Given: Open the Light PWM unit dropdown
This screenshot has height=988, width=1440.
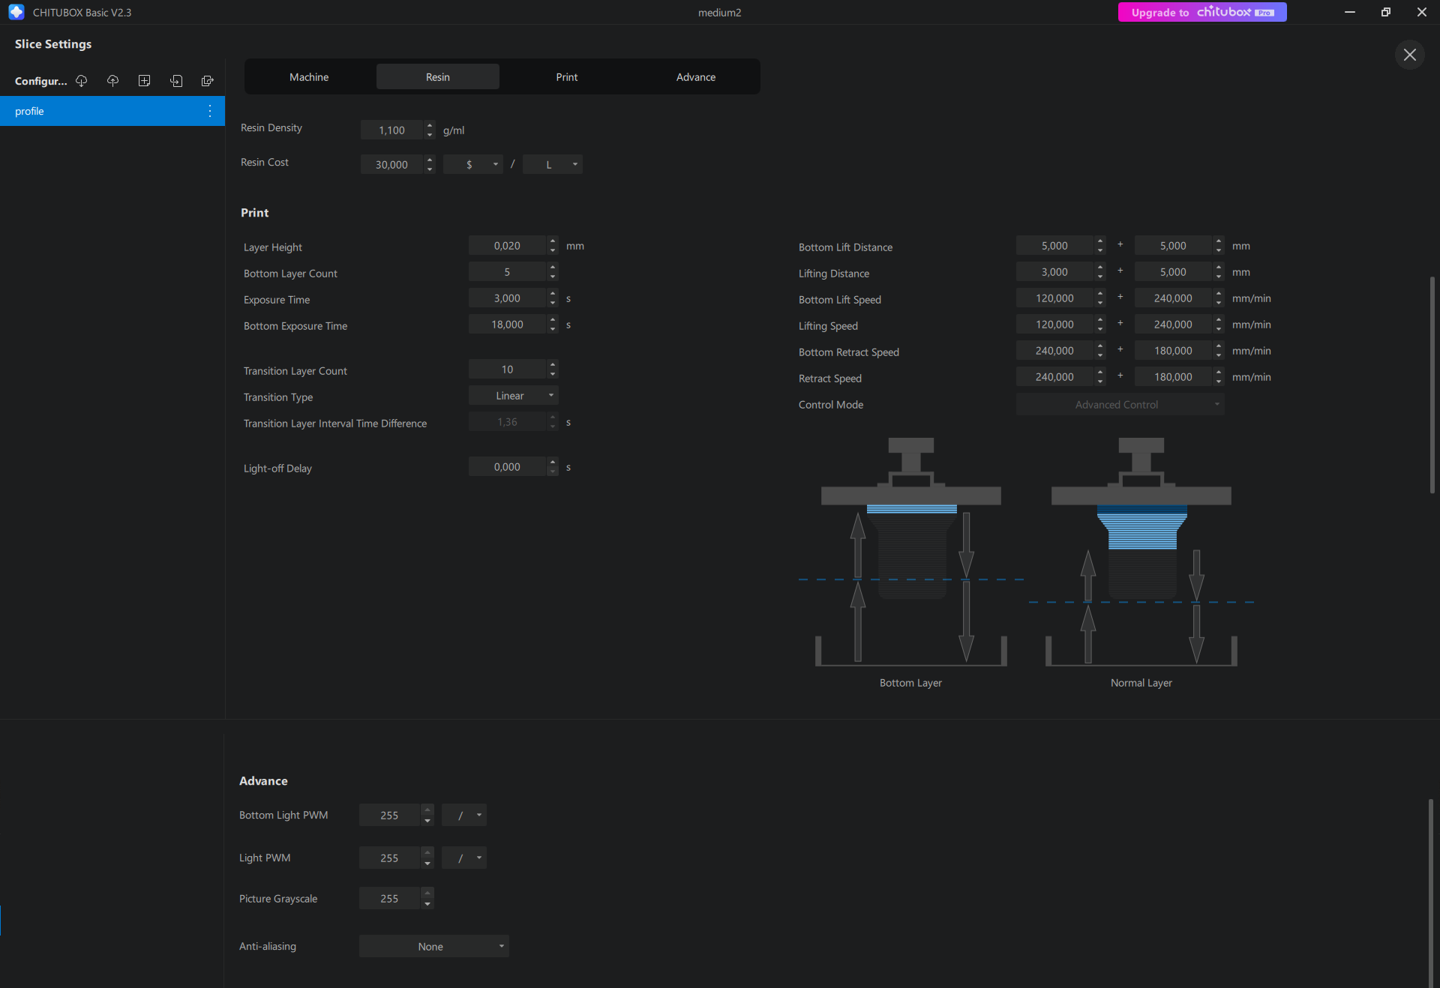Looking at the screenshot, I should point(464,858).
